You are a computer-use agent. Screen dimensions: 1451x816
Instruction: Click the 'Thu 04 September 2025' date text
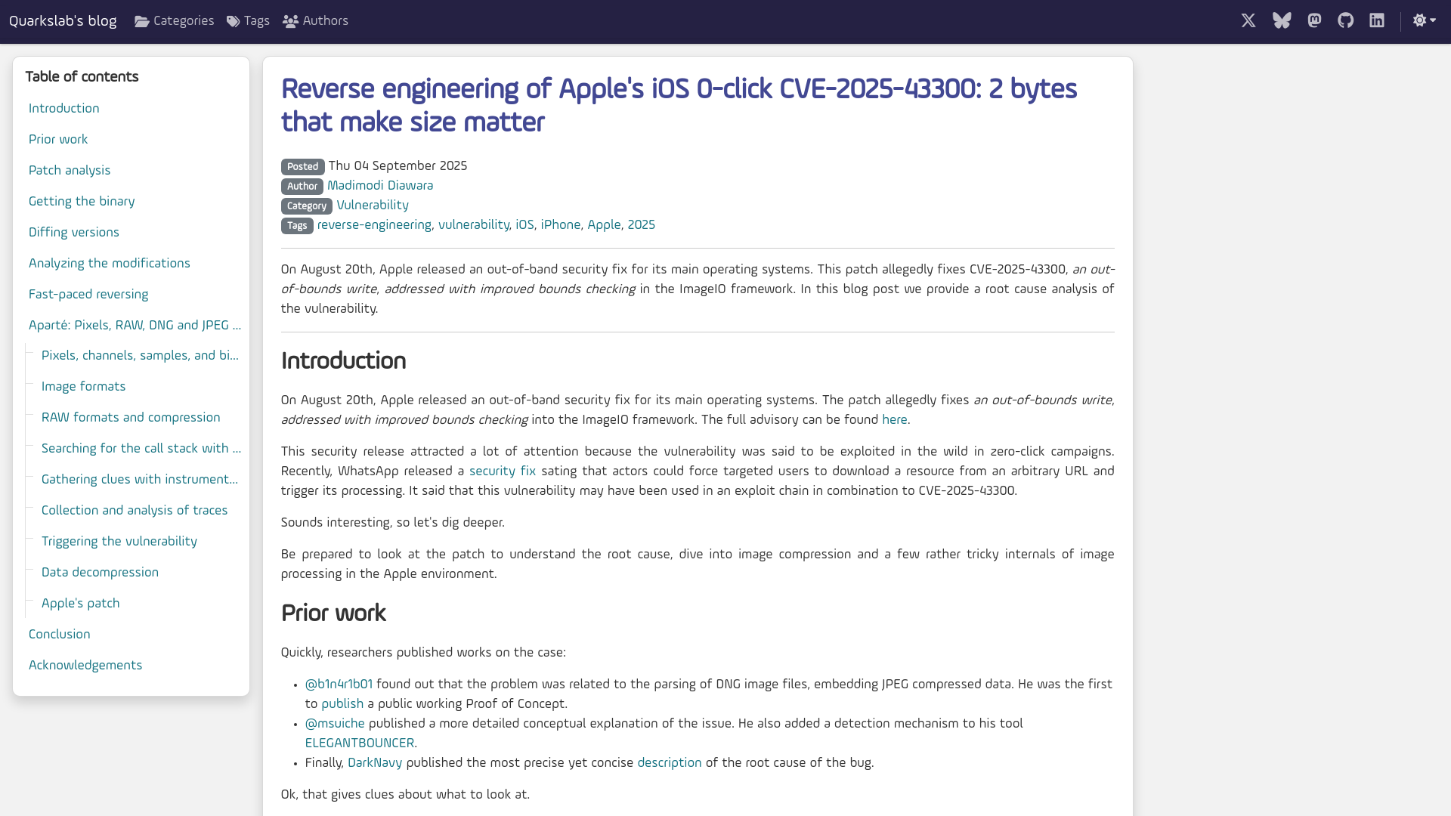[x=398, y=166]
